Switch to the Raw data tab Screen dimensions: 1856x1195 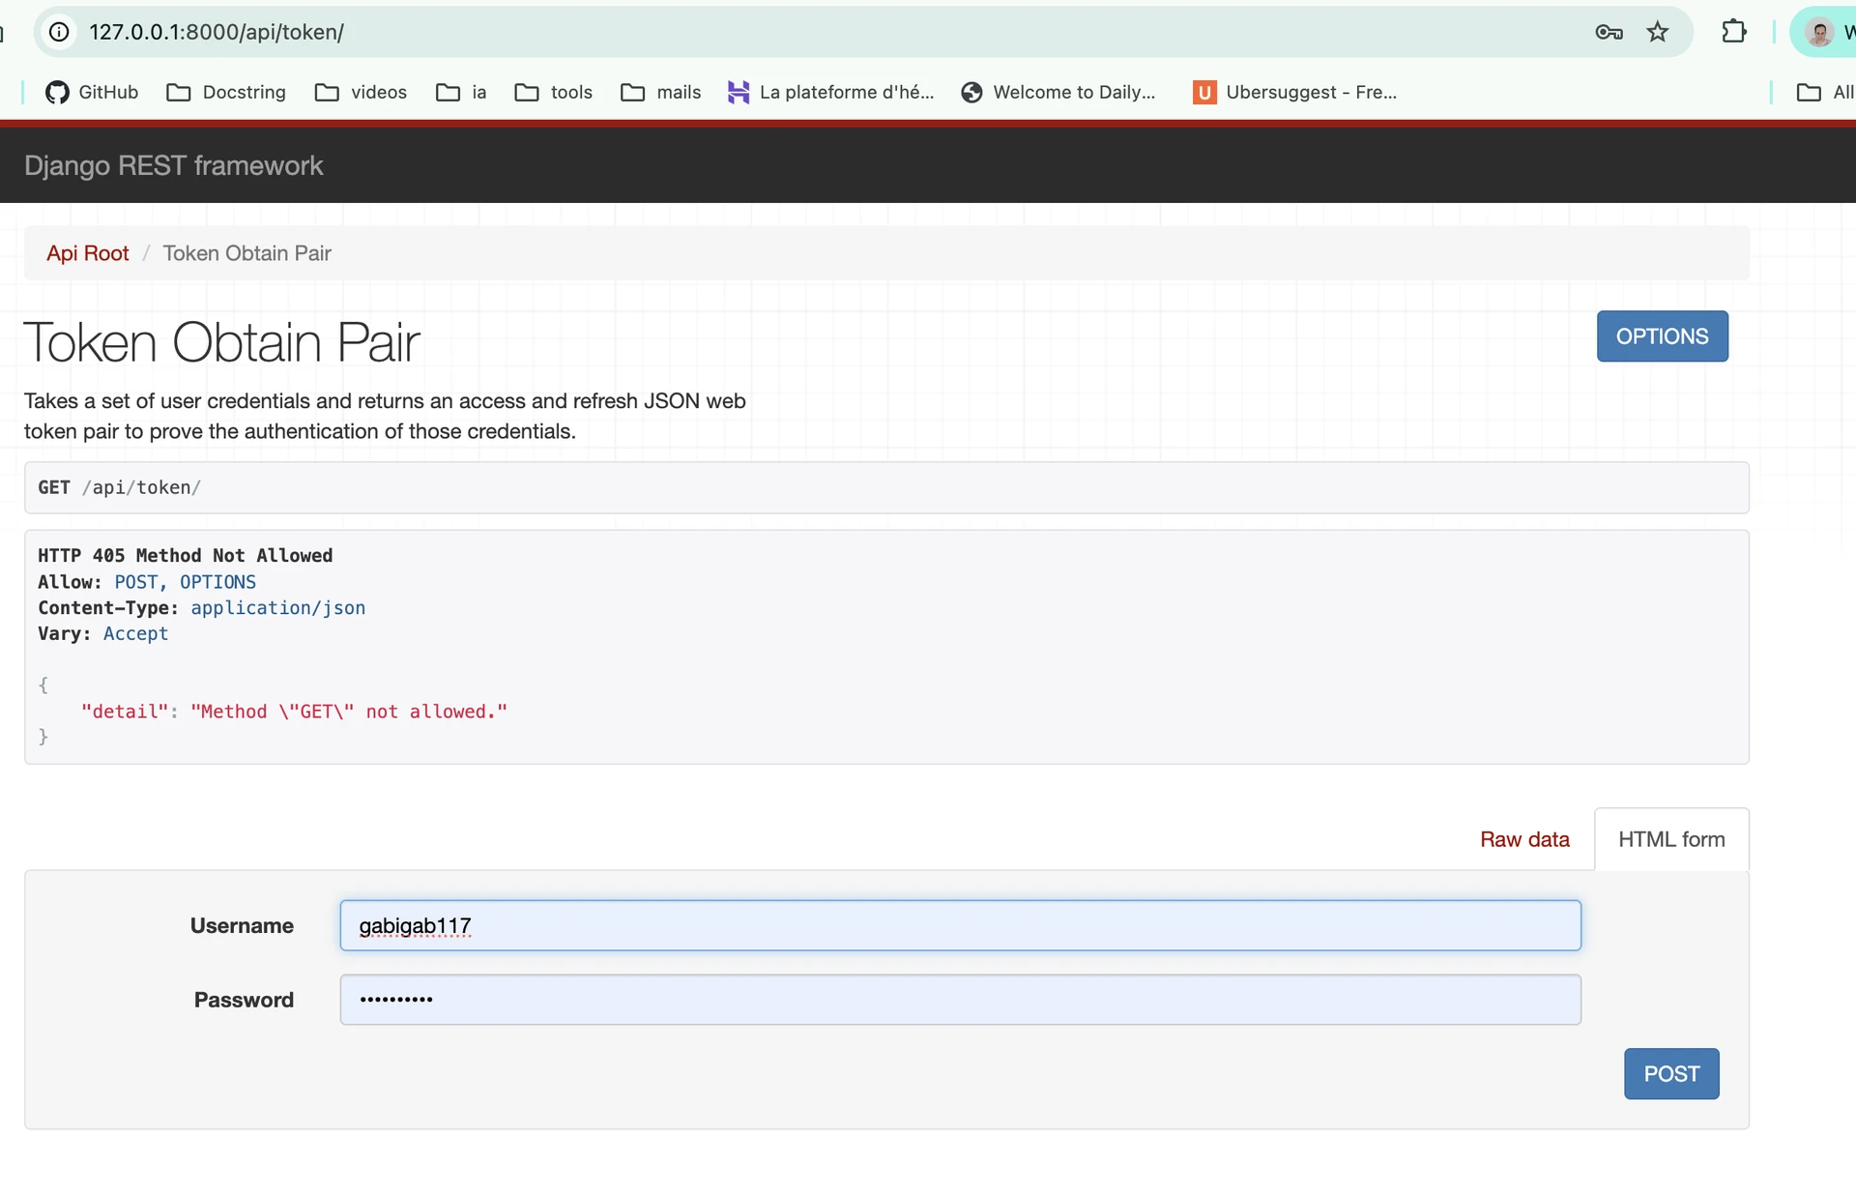1524,839
